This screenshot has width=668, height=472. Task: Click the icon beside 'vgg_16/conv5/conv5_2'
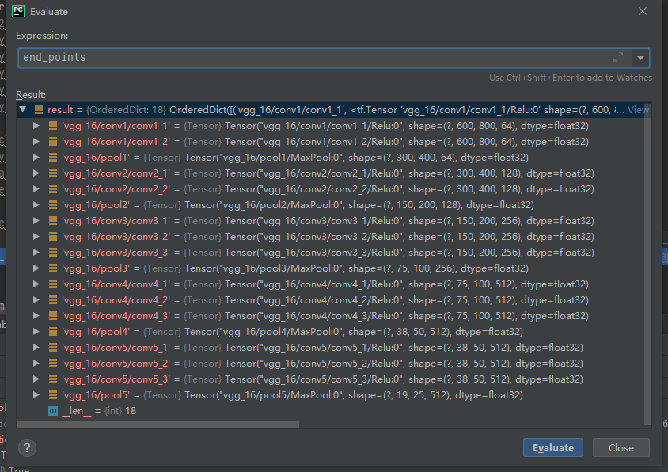click(x=53, y=363)
